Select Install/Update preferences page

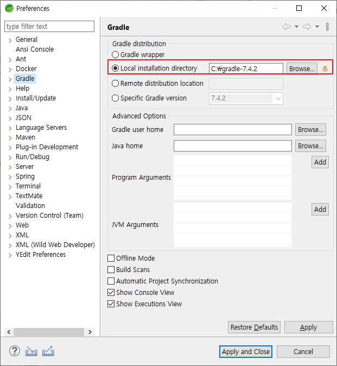click(36, 98)
